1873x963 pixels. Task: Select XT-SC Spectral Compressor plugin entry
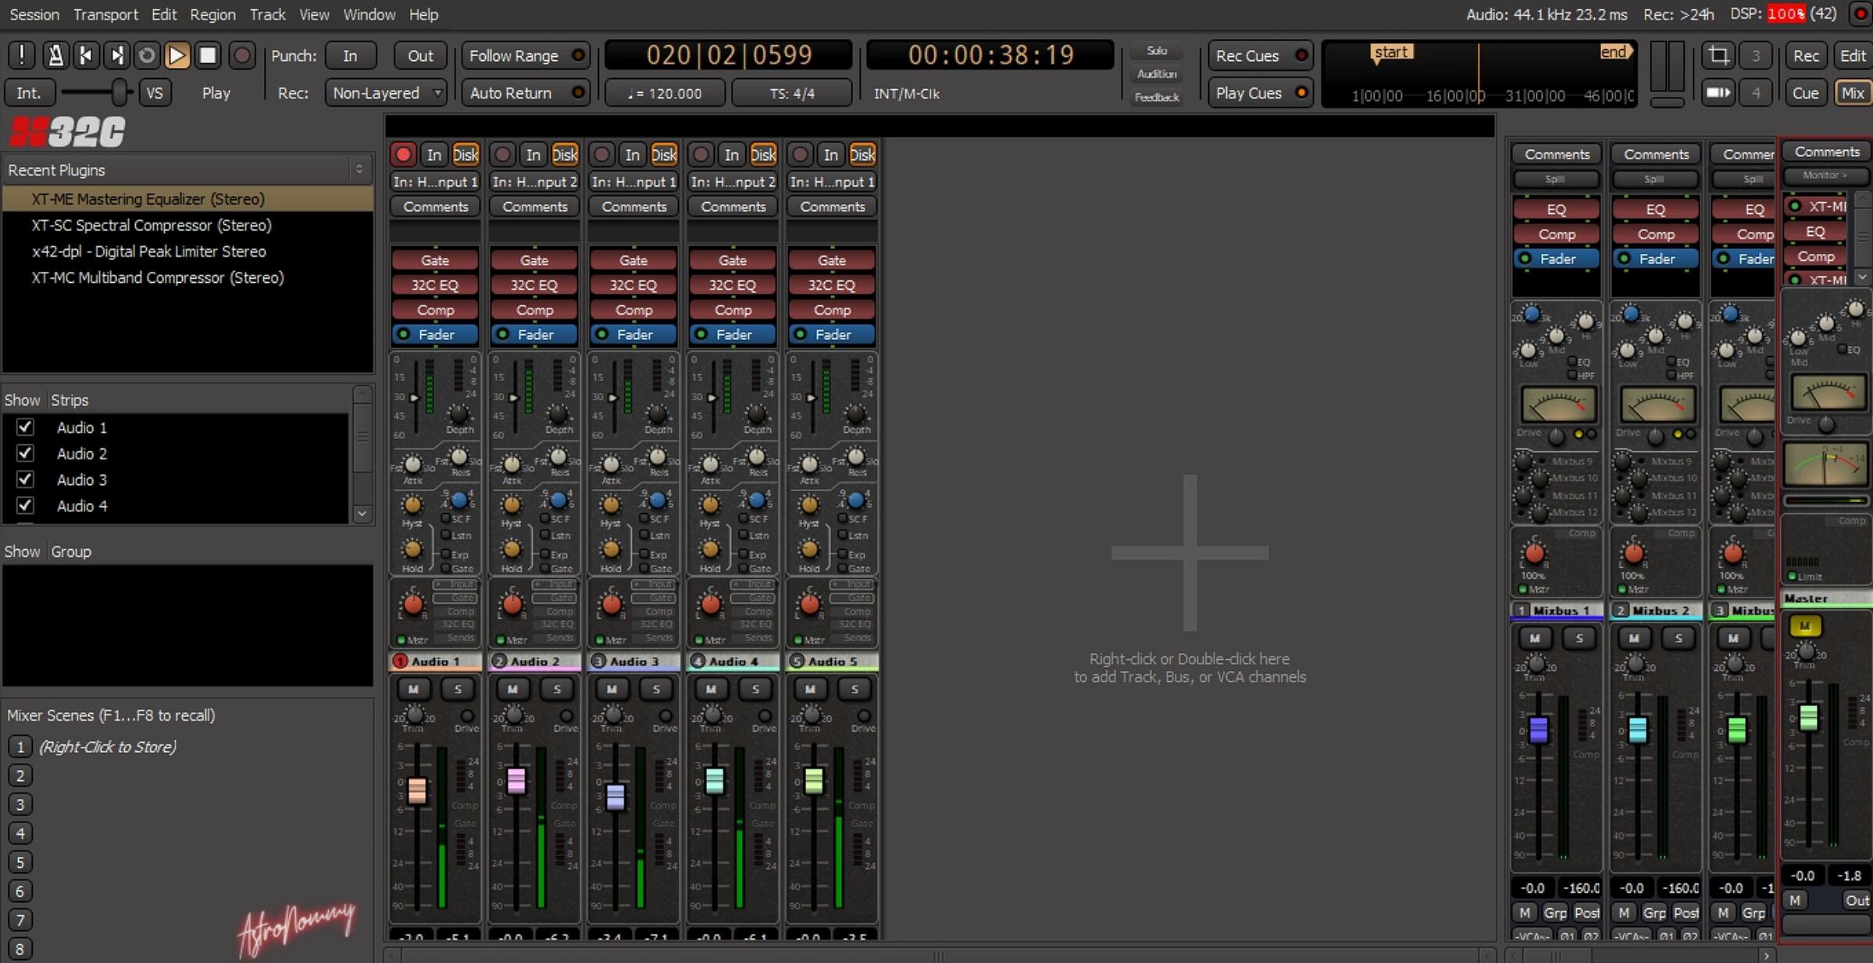click(x=152, y=225)
